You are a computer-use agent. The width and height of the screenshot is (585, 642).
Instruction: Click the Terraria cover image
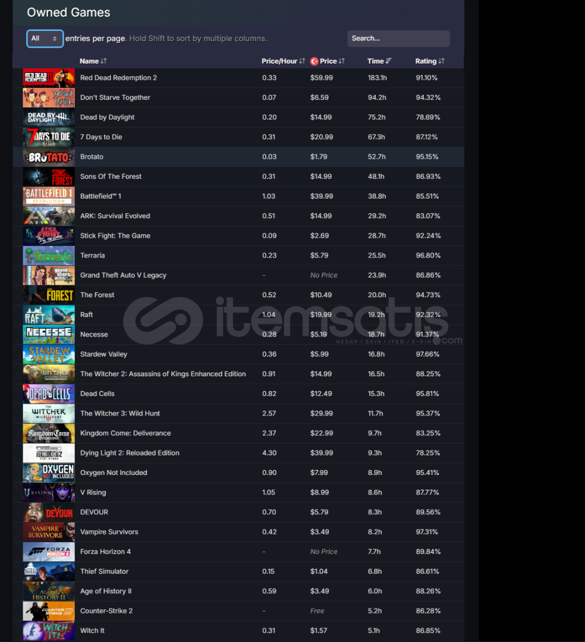click(x=49, y=256)
